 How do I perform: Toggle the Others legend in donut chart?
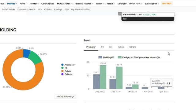[66, 74]
